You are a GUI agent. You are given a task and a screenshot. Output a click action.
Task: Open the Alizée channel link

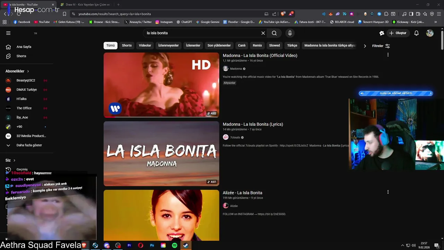tap(234, 206)
